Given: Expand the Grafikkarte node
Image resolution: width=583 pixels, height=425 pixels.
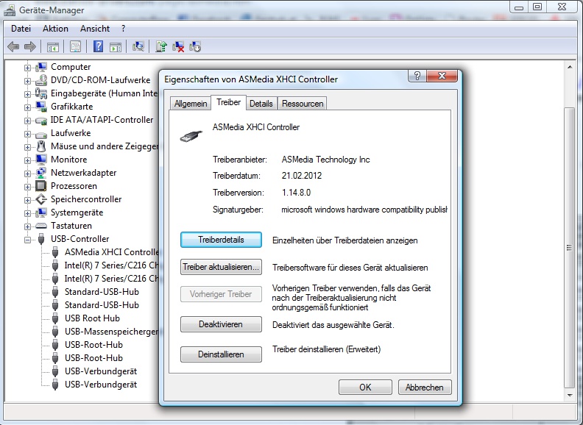Looking at the screenshot, I should [x=27, y=107].
